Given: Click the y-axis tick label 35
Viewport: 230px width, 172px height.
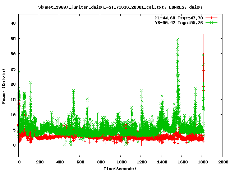Looking at the screenshot, I should click(13, 39).
